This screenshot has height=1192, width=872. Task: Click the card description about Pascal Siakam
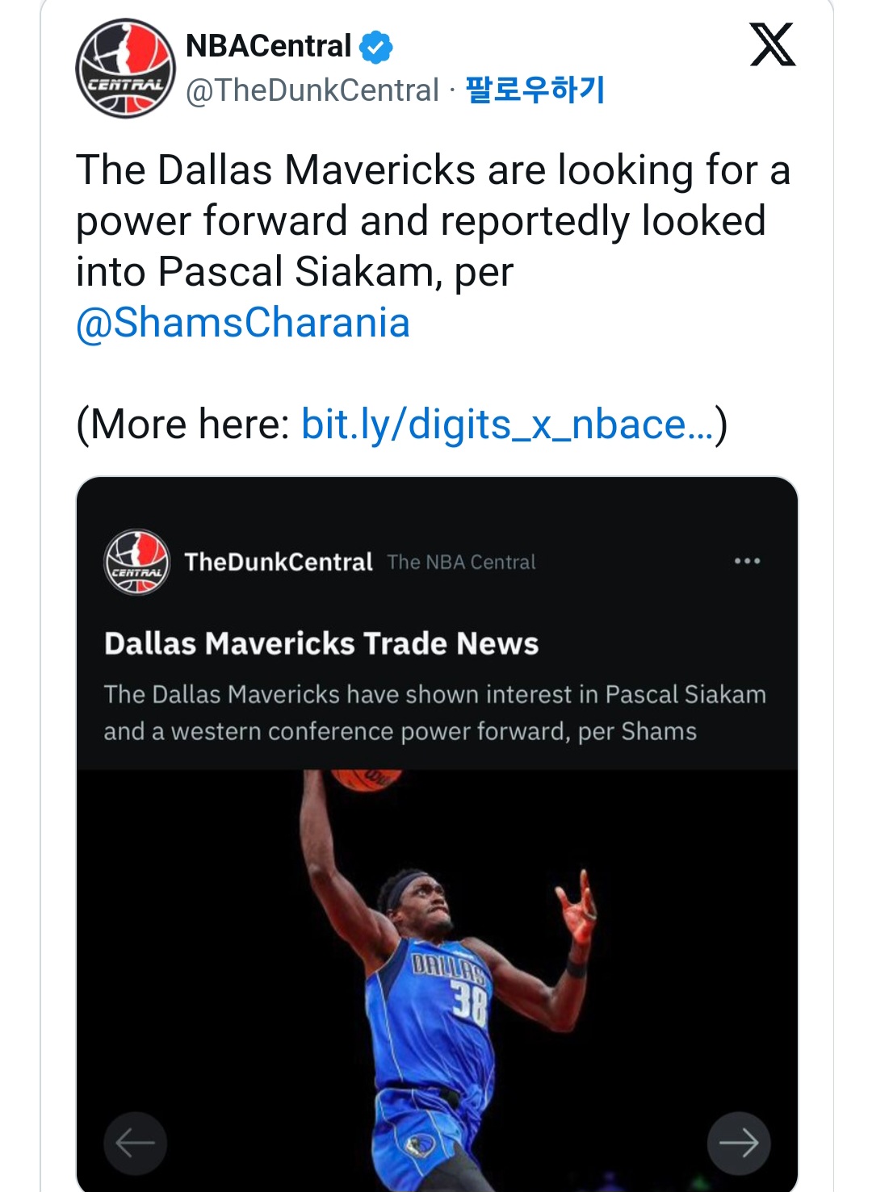[434, 713]
